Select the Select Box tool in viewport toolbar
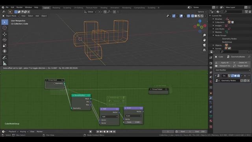This screenshot has width=252, height=142. tap(4, 22)
